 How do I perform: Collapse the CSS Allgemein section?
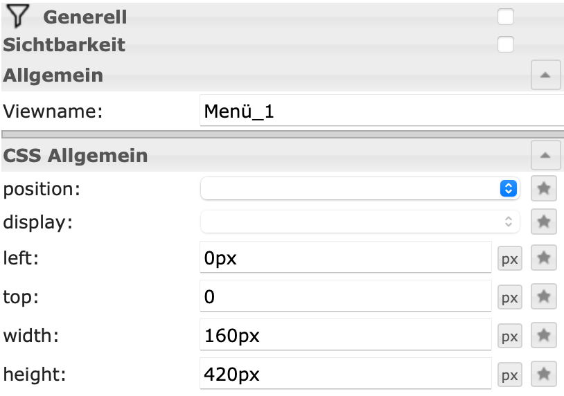tap(545, 156)
